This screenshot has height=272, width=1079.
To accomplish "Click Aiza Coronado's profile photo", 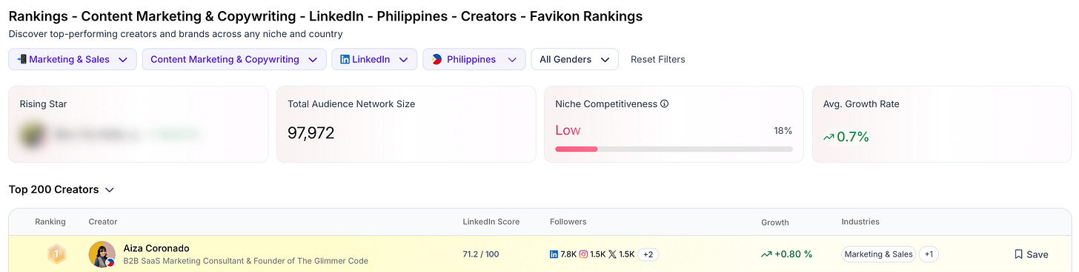I will (x=102, y=254).
